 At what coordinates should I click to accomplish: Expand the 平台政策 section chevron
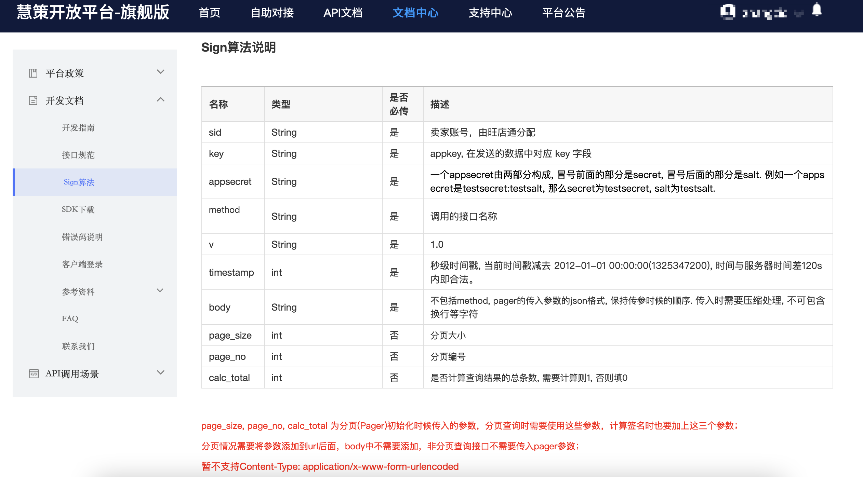pos(161,72)
